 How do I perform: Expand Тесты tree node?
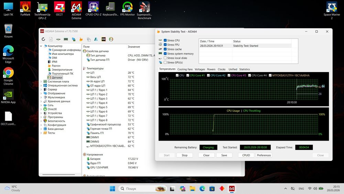pos(41,133)
